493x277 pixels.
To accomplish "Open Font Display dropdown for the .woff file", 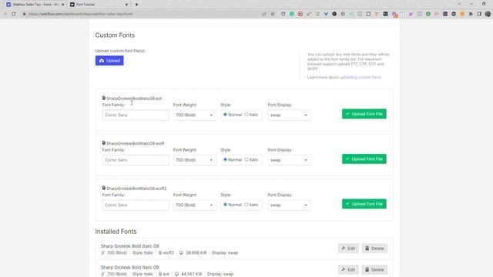I will coord(290,160).
